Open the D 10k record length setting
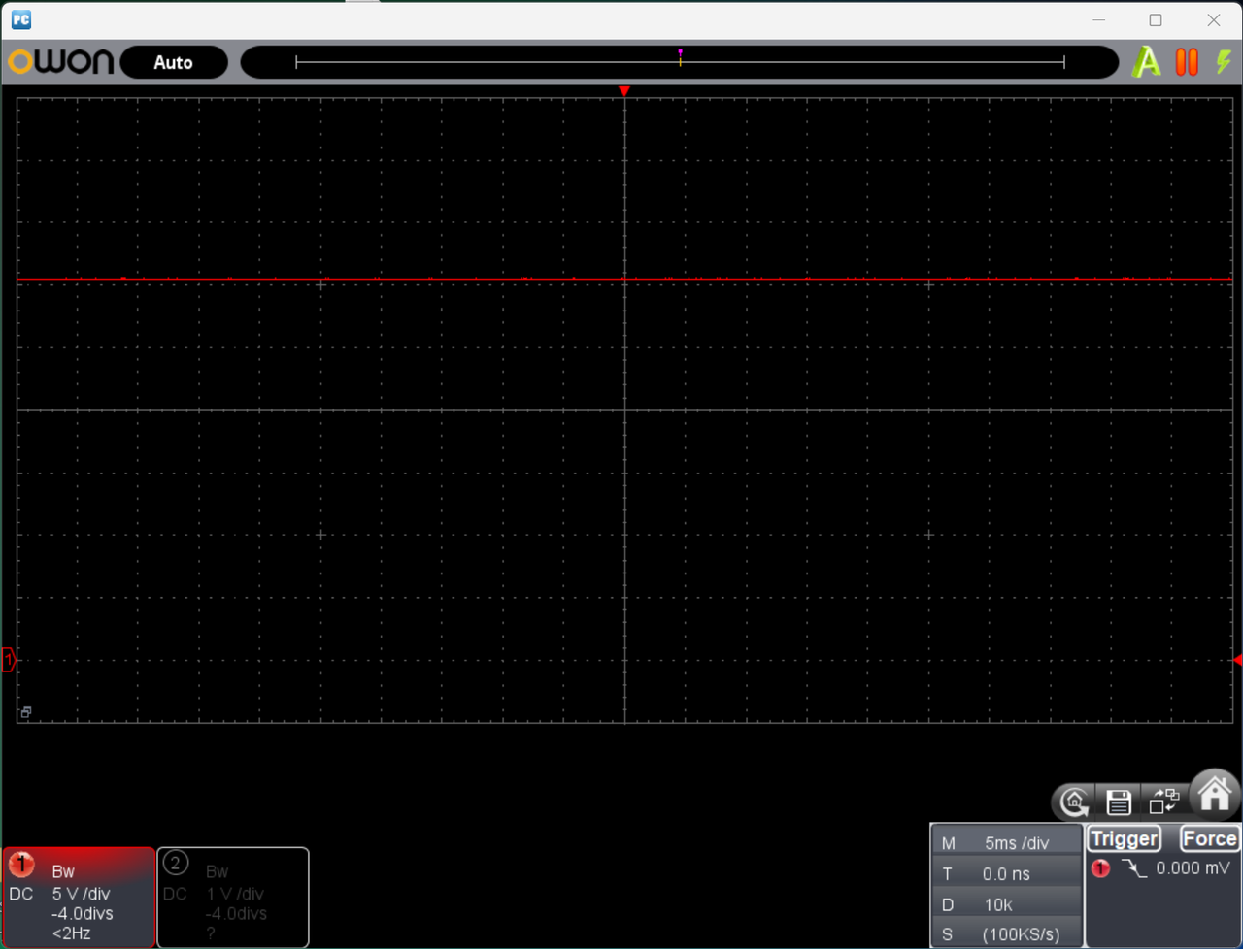 pyautogui.click(x=1007, y=904)
